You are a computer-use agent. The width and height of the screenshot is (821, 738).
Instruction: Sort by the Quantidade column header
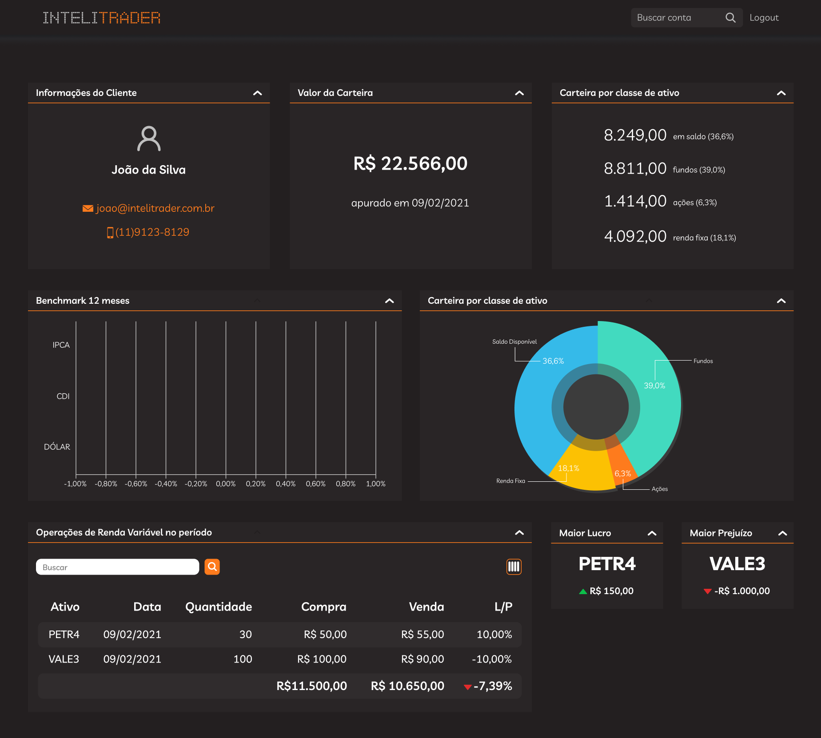[x=219, y=607]
